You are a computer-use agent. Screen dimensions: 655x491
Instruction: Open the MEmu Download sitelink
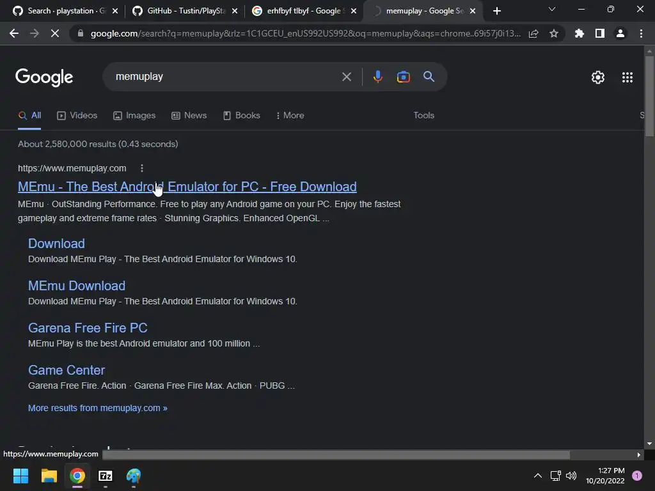pyautogui.click(x=77, y=286)
